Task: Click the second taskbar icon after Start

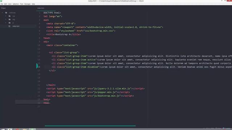Action: pos(10,129)
